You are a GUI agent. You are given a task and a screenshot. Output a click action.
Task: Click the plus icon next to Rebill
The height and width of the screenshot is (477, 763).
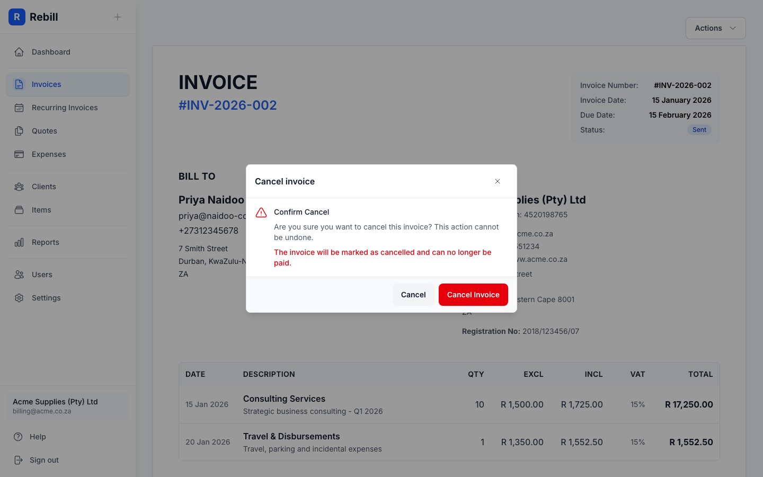point(117,17)
